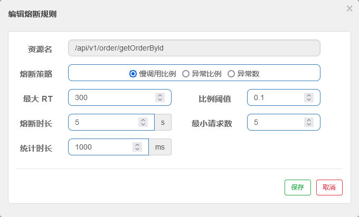Image resolution: width=359 pixels, height=217 pixels.
Task: Save the rule with the 保存 button
Action: (x=298, y=188)
